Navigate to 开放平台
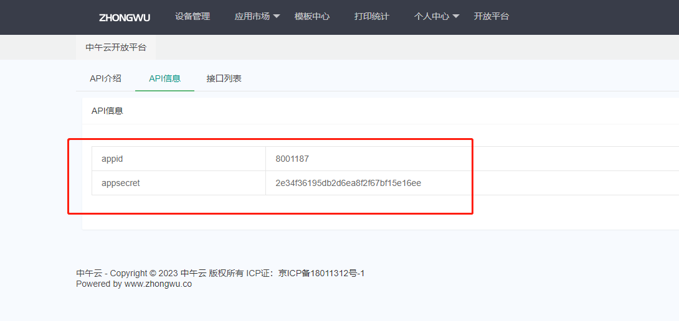The image size is (679, 321). 491,16
